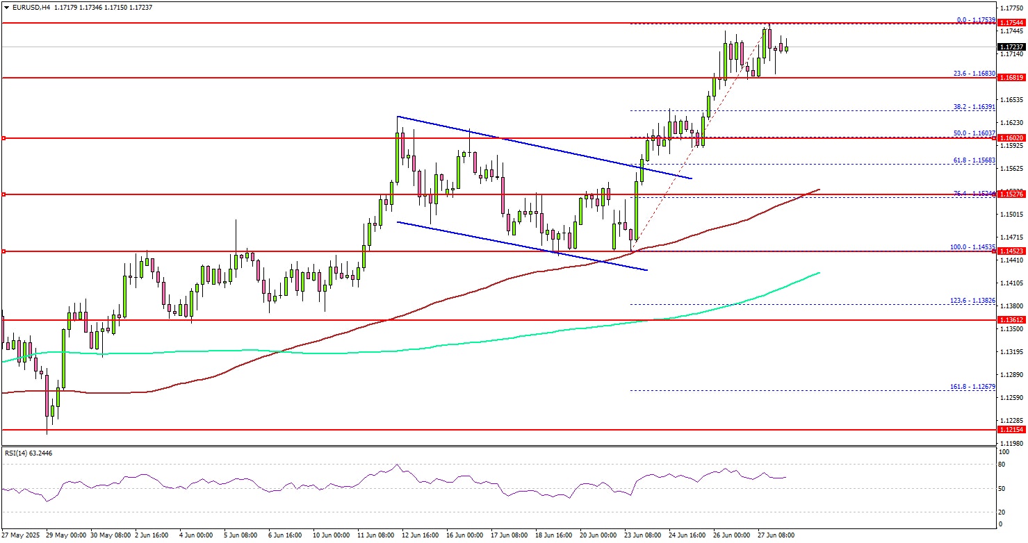Click the 1.14523 support line price tag
1028x543 pixels.
pyautogui.click(x=1011, y=251)
